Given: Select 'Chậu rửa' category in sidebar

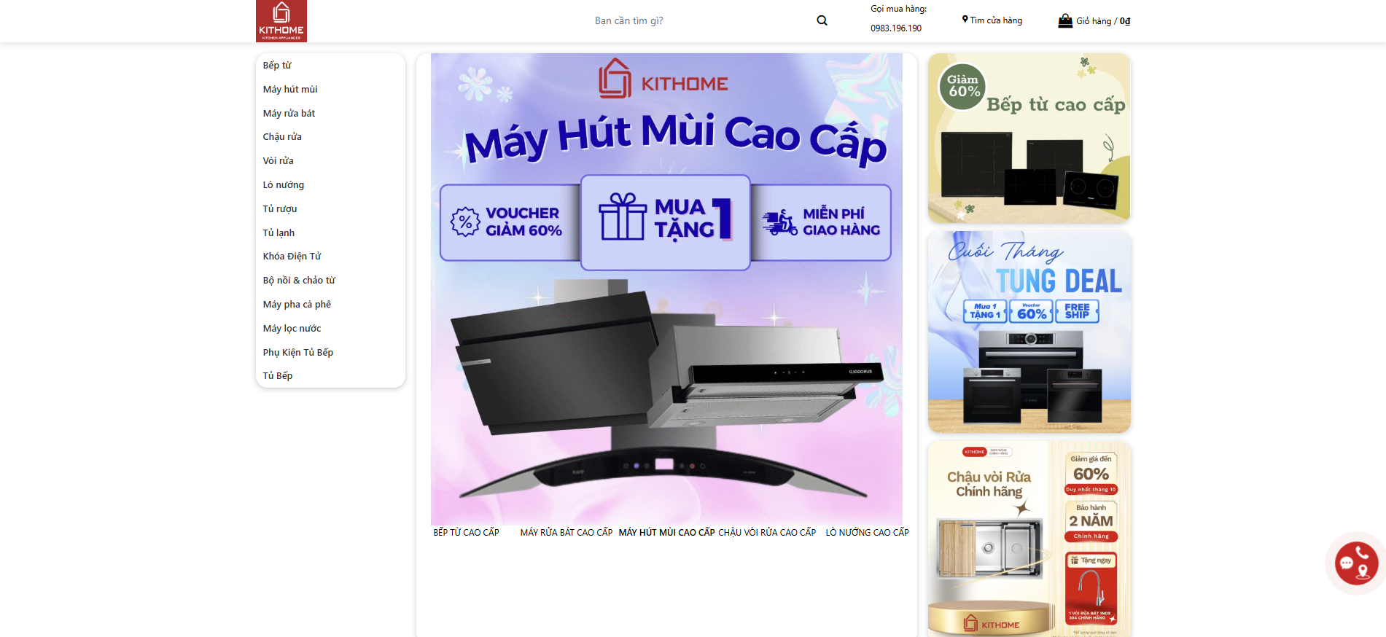Looking at the screenshot, I should (282, 137).
